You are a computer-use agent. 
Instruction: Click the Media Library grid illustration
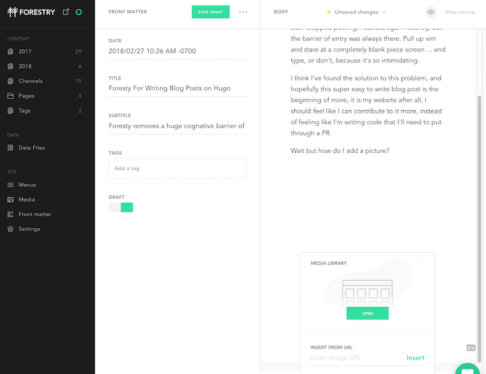(x=368, y=292)
